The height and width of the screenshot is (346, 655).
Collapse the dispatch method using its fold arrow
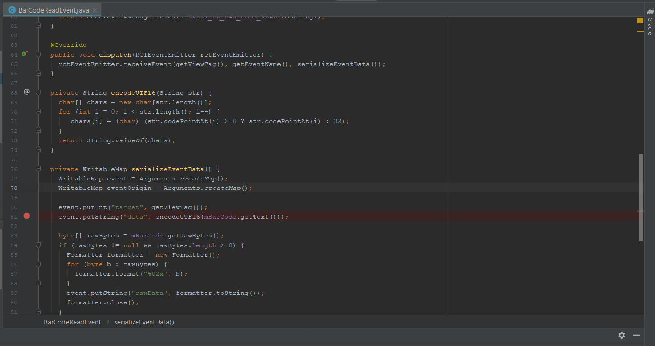coord(38,54)
